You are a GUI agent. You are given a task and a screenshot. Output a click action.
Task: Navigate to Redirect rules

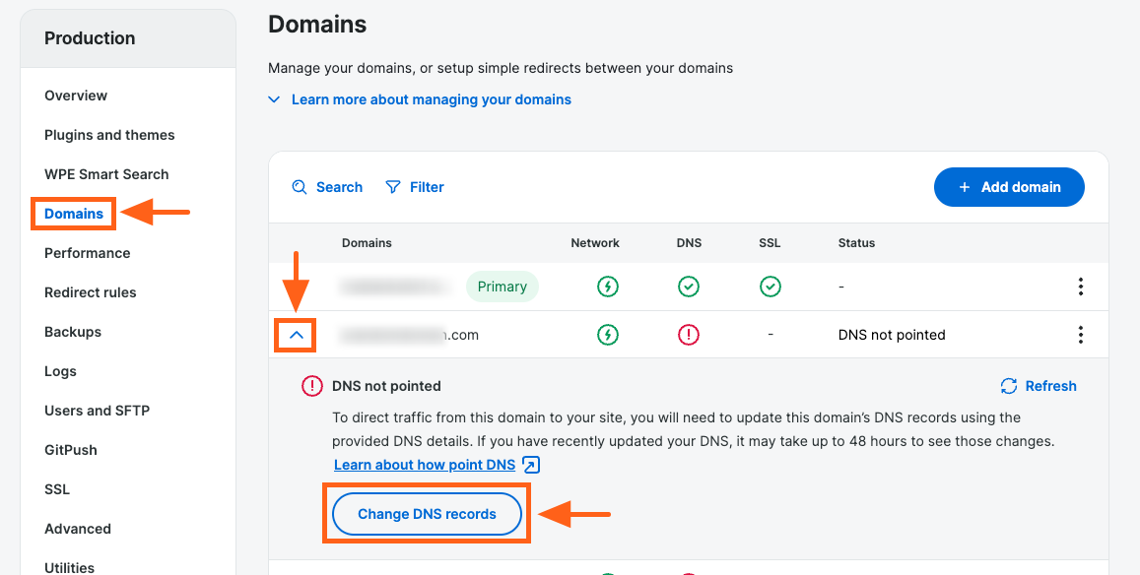coord(90,292)
